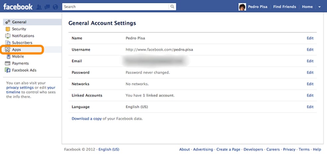Click 'You have 1 linked account.' text
The image size is (327, 155).
[x=150, y=95]
